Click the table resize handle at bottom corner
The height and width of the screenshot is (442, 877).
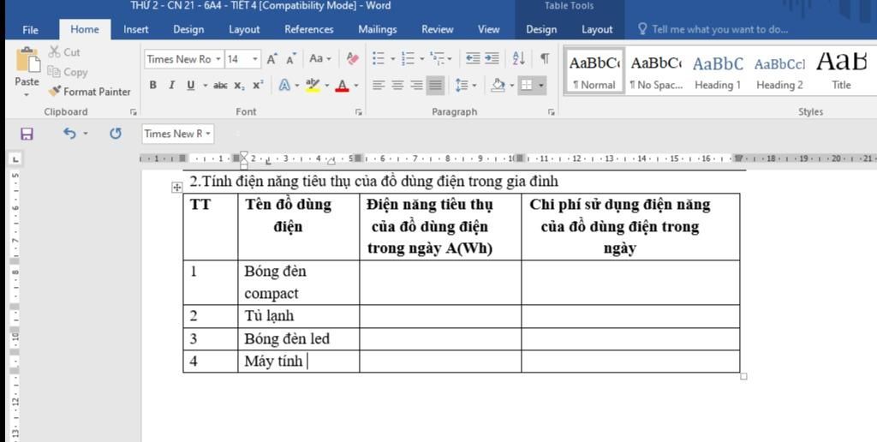[x=743, y=377]
